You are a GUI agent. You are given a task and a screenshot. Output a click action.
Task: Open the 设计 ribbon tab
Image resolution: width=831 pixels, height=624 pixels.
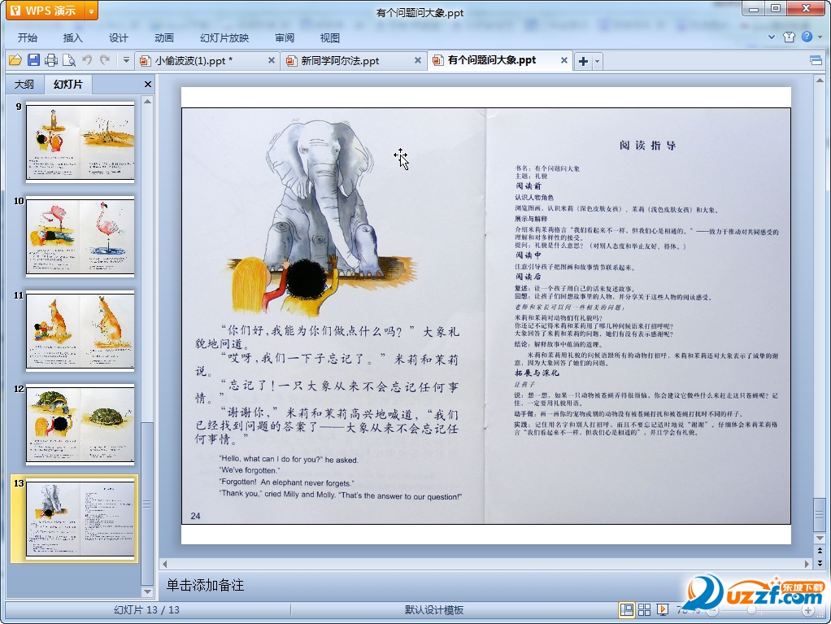click(119, 37)
